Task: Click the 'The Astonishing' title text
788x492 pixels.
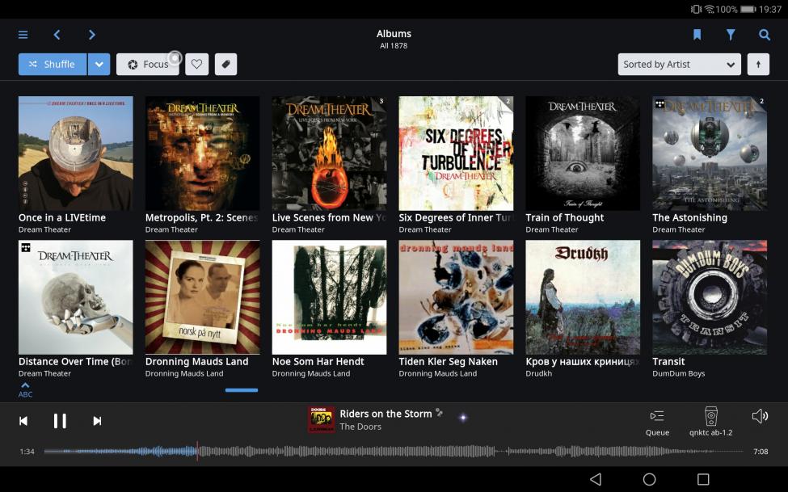Action: click(x=689, y=217)
